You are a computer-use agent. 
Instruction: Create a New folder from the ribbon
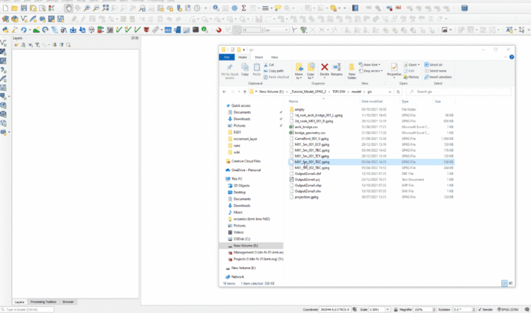(x=352, y=68)
